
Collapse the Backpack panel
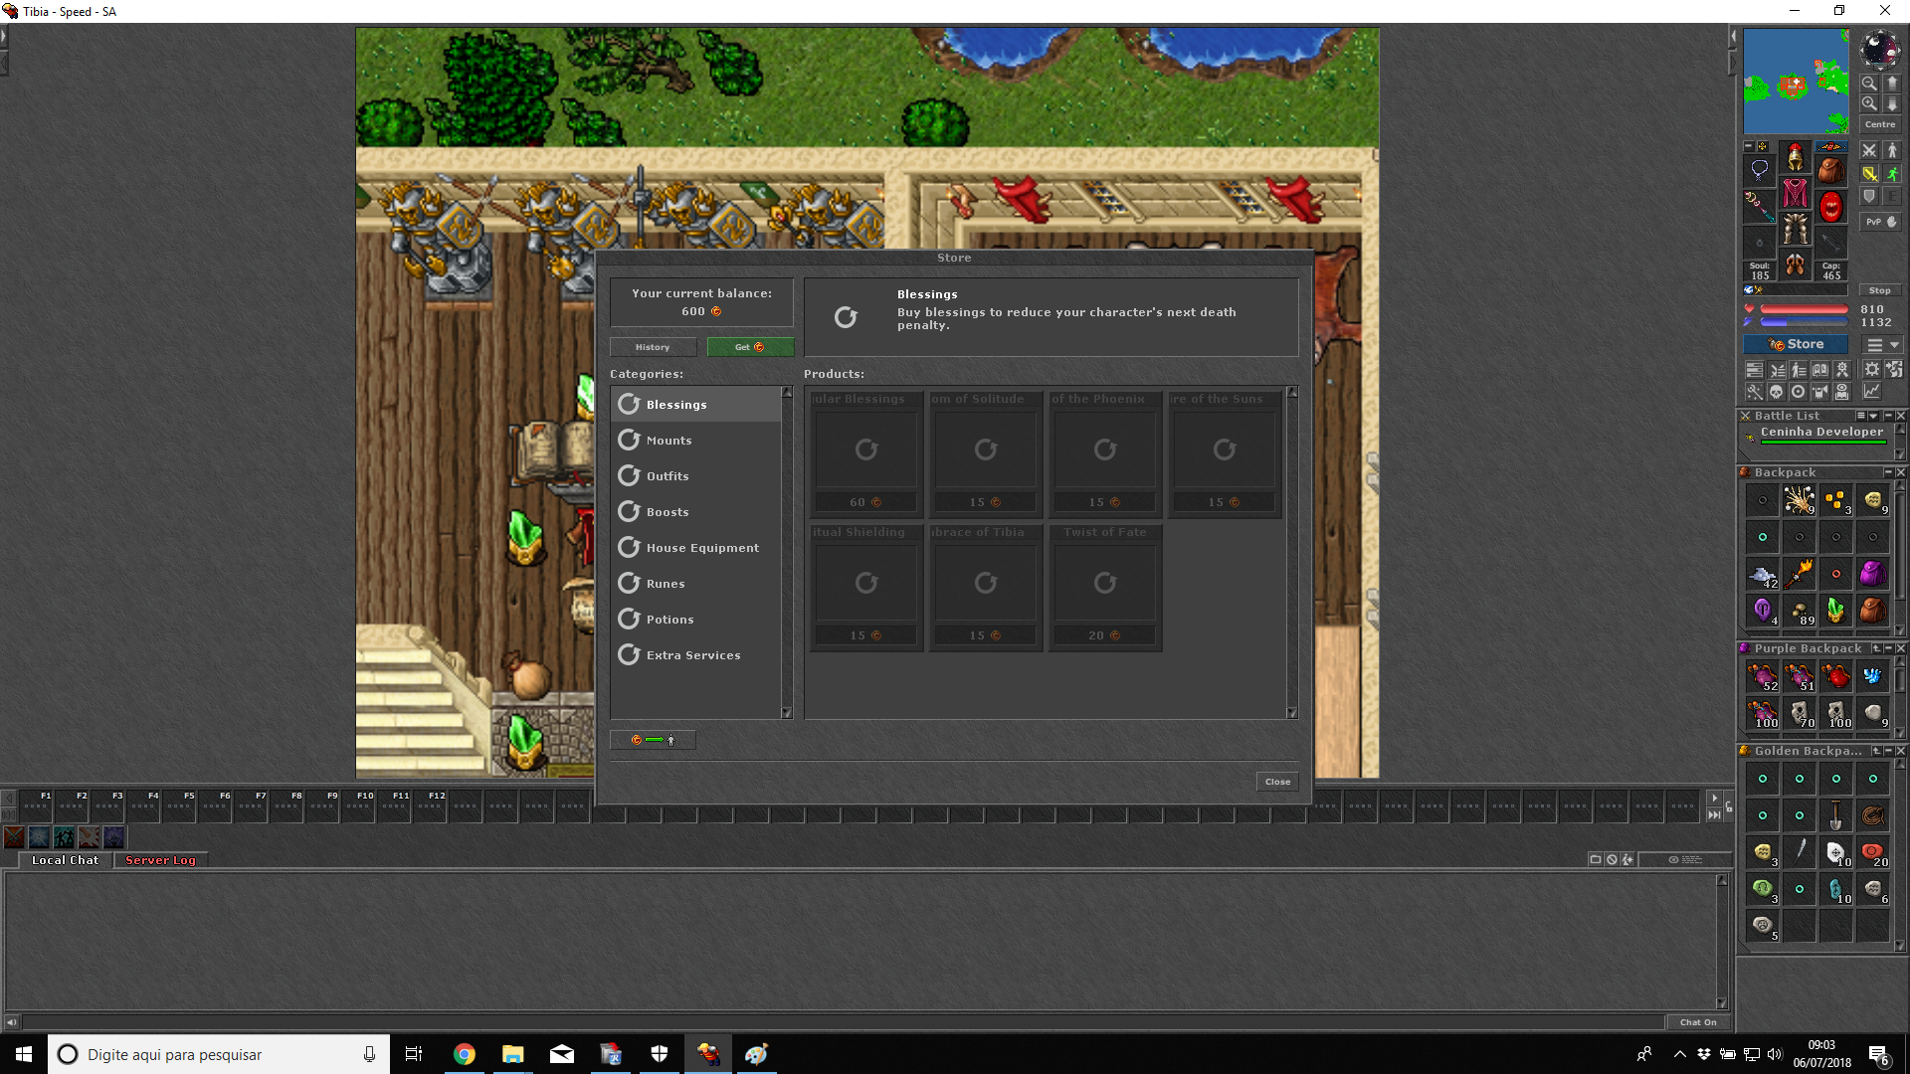[x=1888, y=472]
